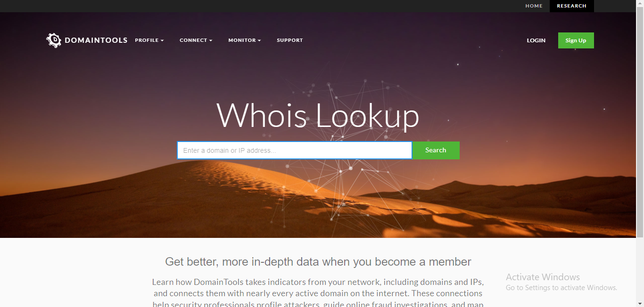Click the scrollbar up arrow
Image resolution: width=644 pixels, height=307 pixels.
(x=640, y=3)
